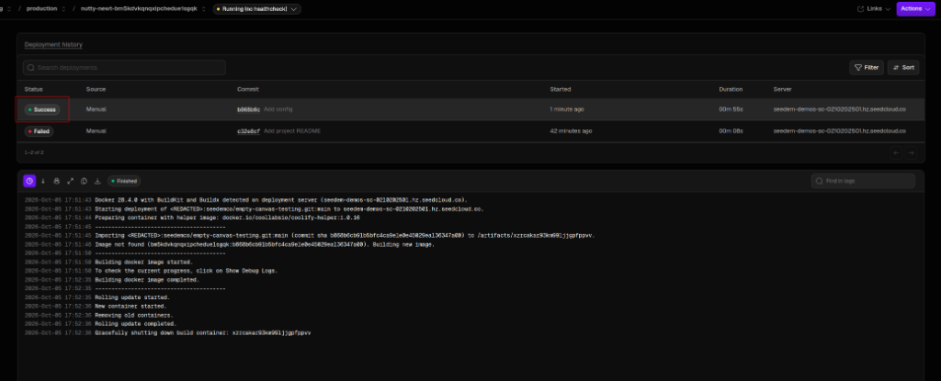Click the production breadcrumb
941x381 pixels.
(x=42, y=9)
